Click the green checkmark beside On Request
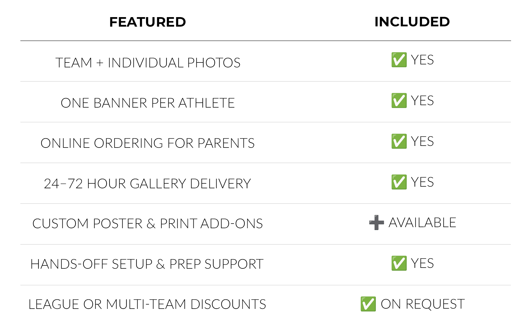Screen dimensions: 523x326 pyautogui.click(x=368, y=304)
